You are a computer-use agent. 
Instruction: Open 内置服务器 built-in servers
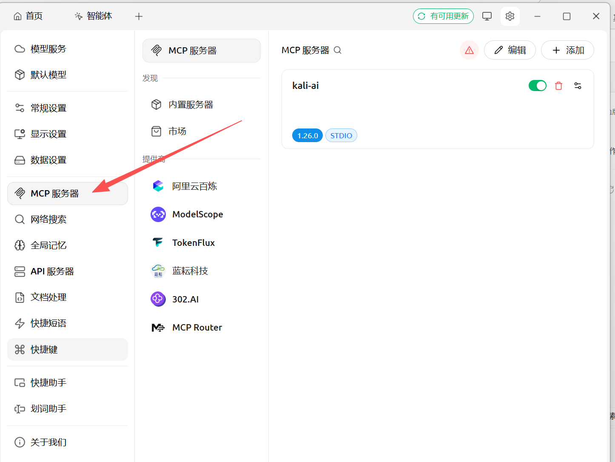coord(202,105)
